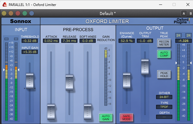Disable the AUTO COMP button

164,54
